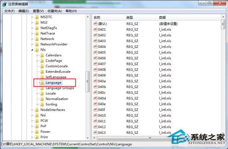The width and height of the screenshot is (228, 149).
Task: Expand the NetworkProvider key
Action: [x=32, y=44]
